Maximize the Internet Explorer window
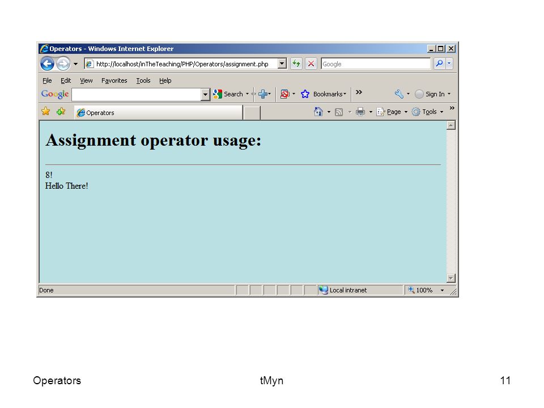 click(x=441, y=49)
